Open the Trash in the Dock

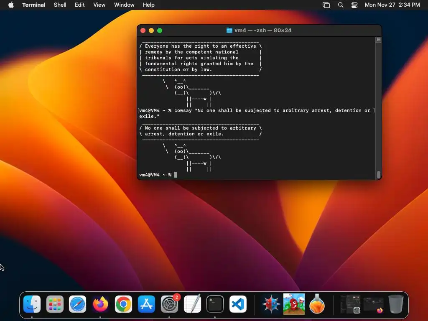[396, 304]
